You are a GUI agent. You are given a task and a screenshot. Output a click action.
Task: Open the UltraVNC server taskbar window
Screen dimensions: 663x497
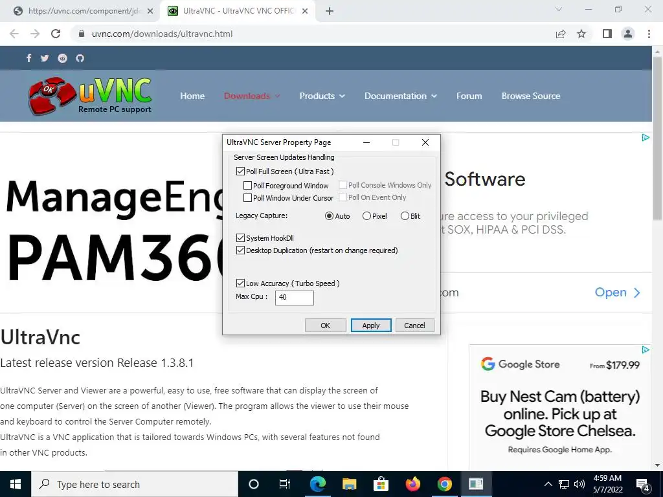pos(476,484)
